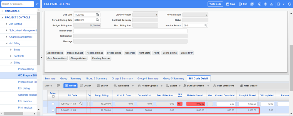Refresh the program list next to search
The image size is (293, 116).
click(x=37, y=4)
